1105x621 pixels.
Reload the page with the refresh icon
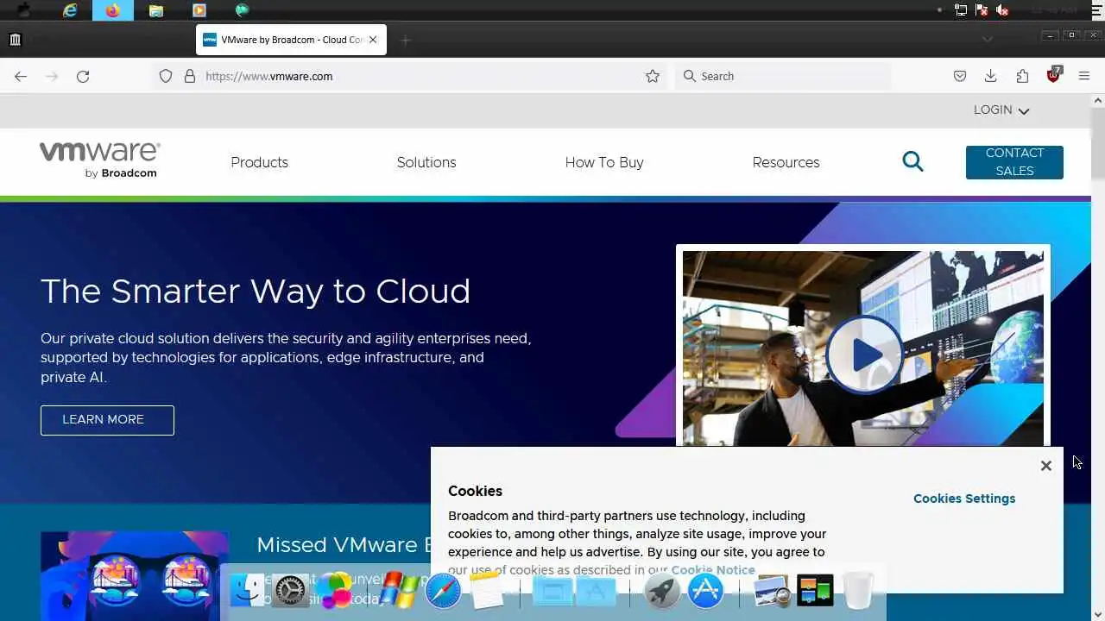coord(83,76)
